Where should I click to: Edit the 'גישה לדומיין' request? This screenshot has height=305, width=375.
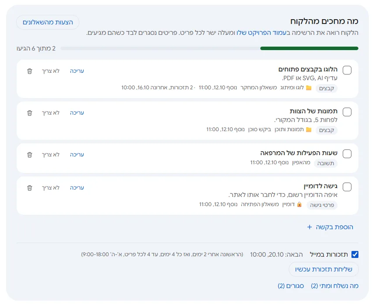tap(77, 188)
